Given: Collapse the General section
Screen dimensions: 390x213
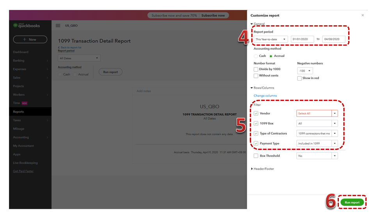Looking at the screenshot, I should tap(252, 24).
